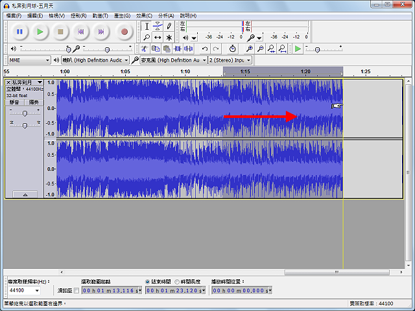Click the Trim audio icon
The width and height of the screenshot is (415, 311).
[177, 49]
